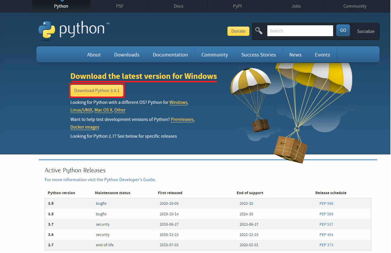This screenshot has width=391, height=253.
Task: Click the Maintenance status column header
Action: pos(113,193)
